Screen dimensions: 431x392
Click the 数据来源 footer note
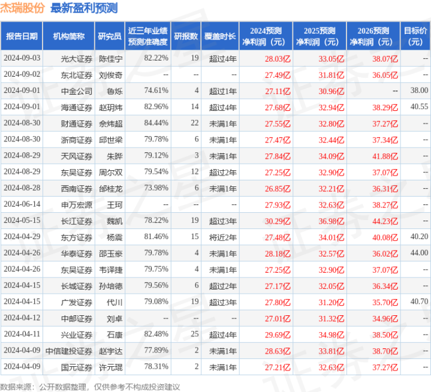(x=90, y=387)
